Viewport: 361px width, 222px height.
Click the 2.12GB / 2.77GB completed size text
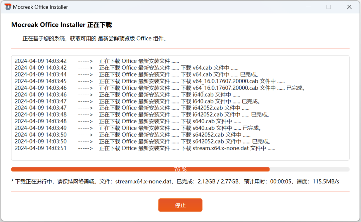click(218, 182)
